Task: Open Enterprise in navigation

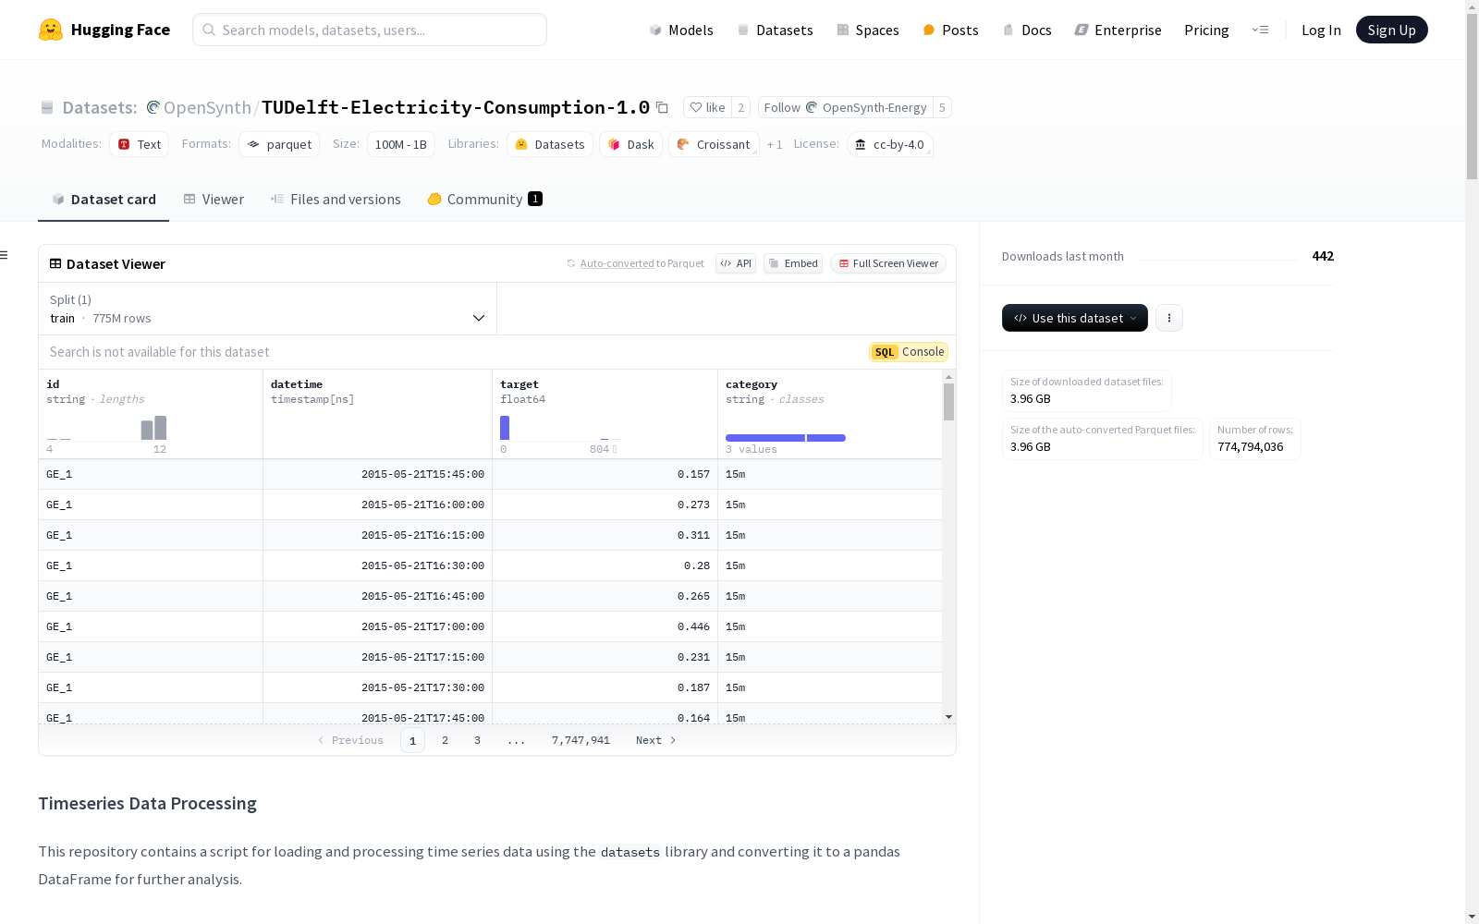Action: (x=1118, y=30)
